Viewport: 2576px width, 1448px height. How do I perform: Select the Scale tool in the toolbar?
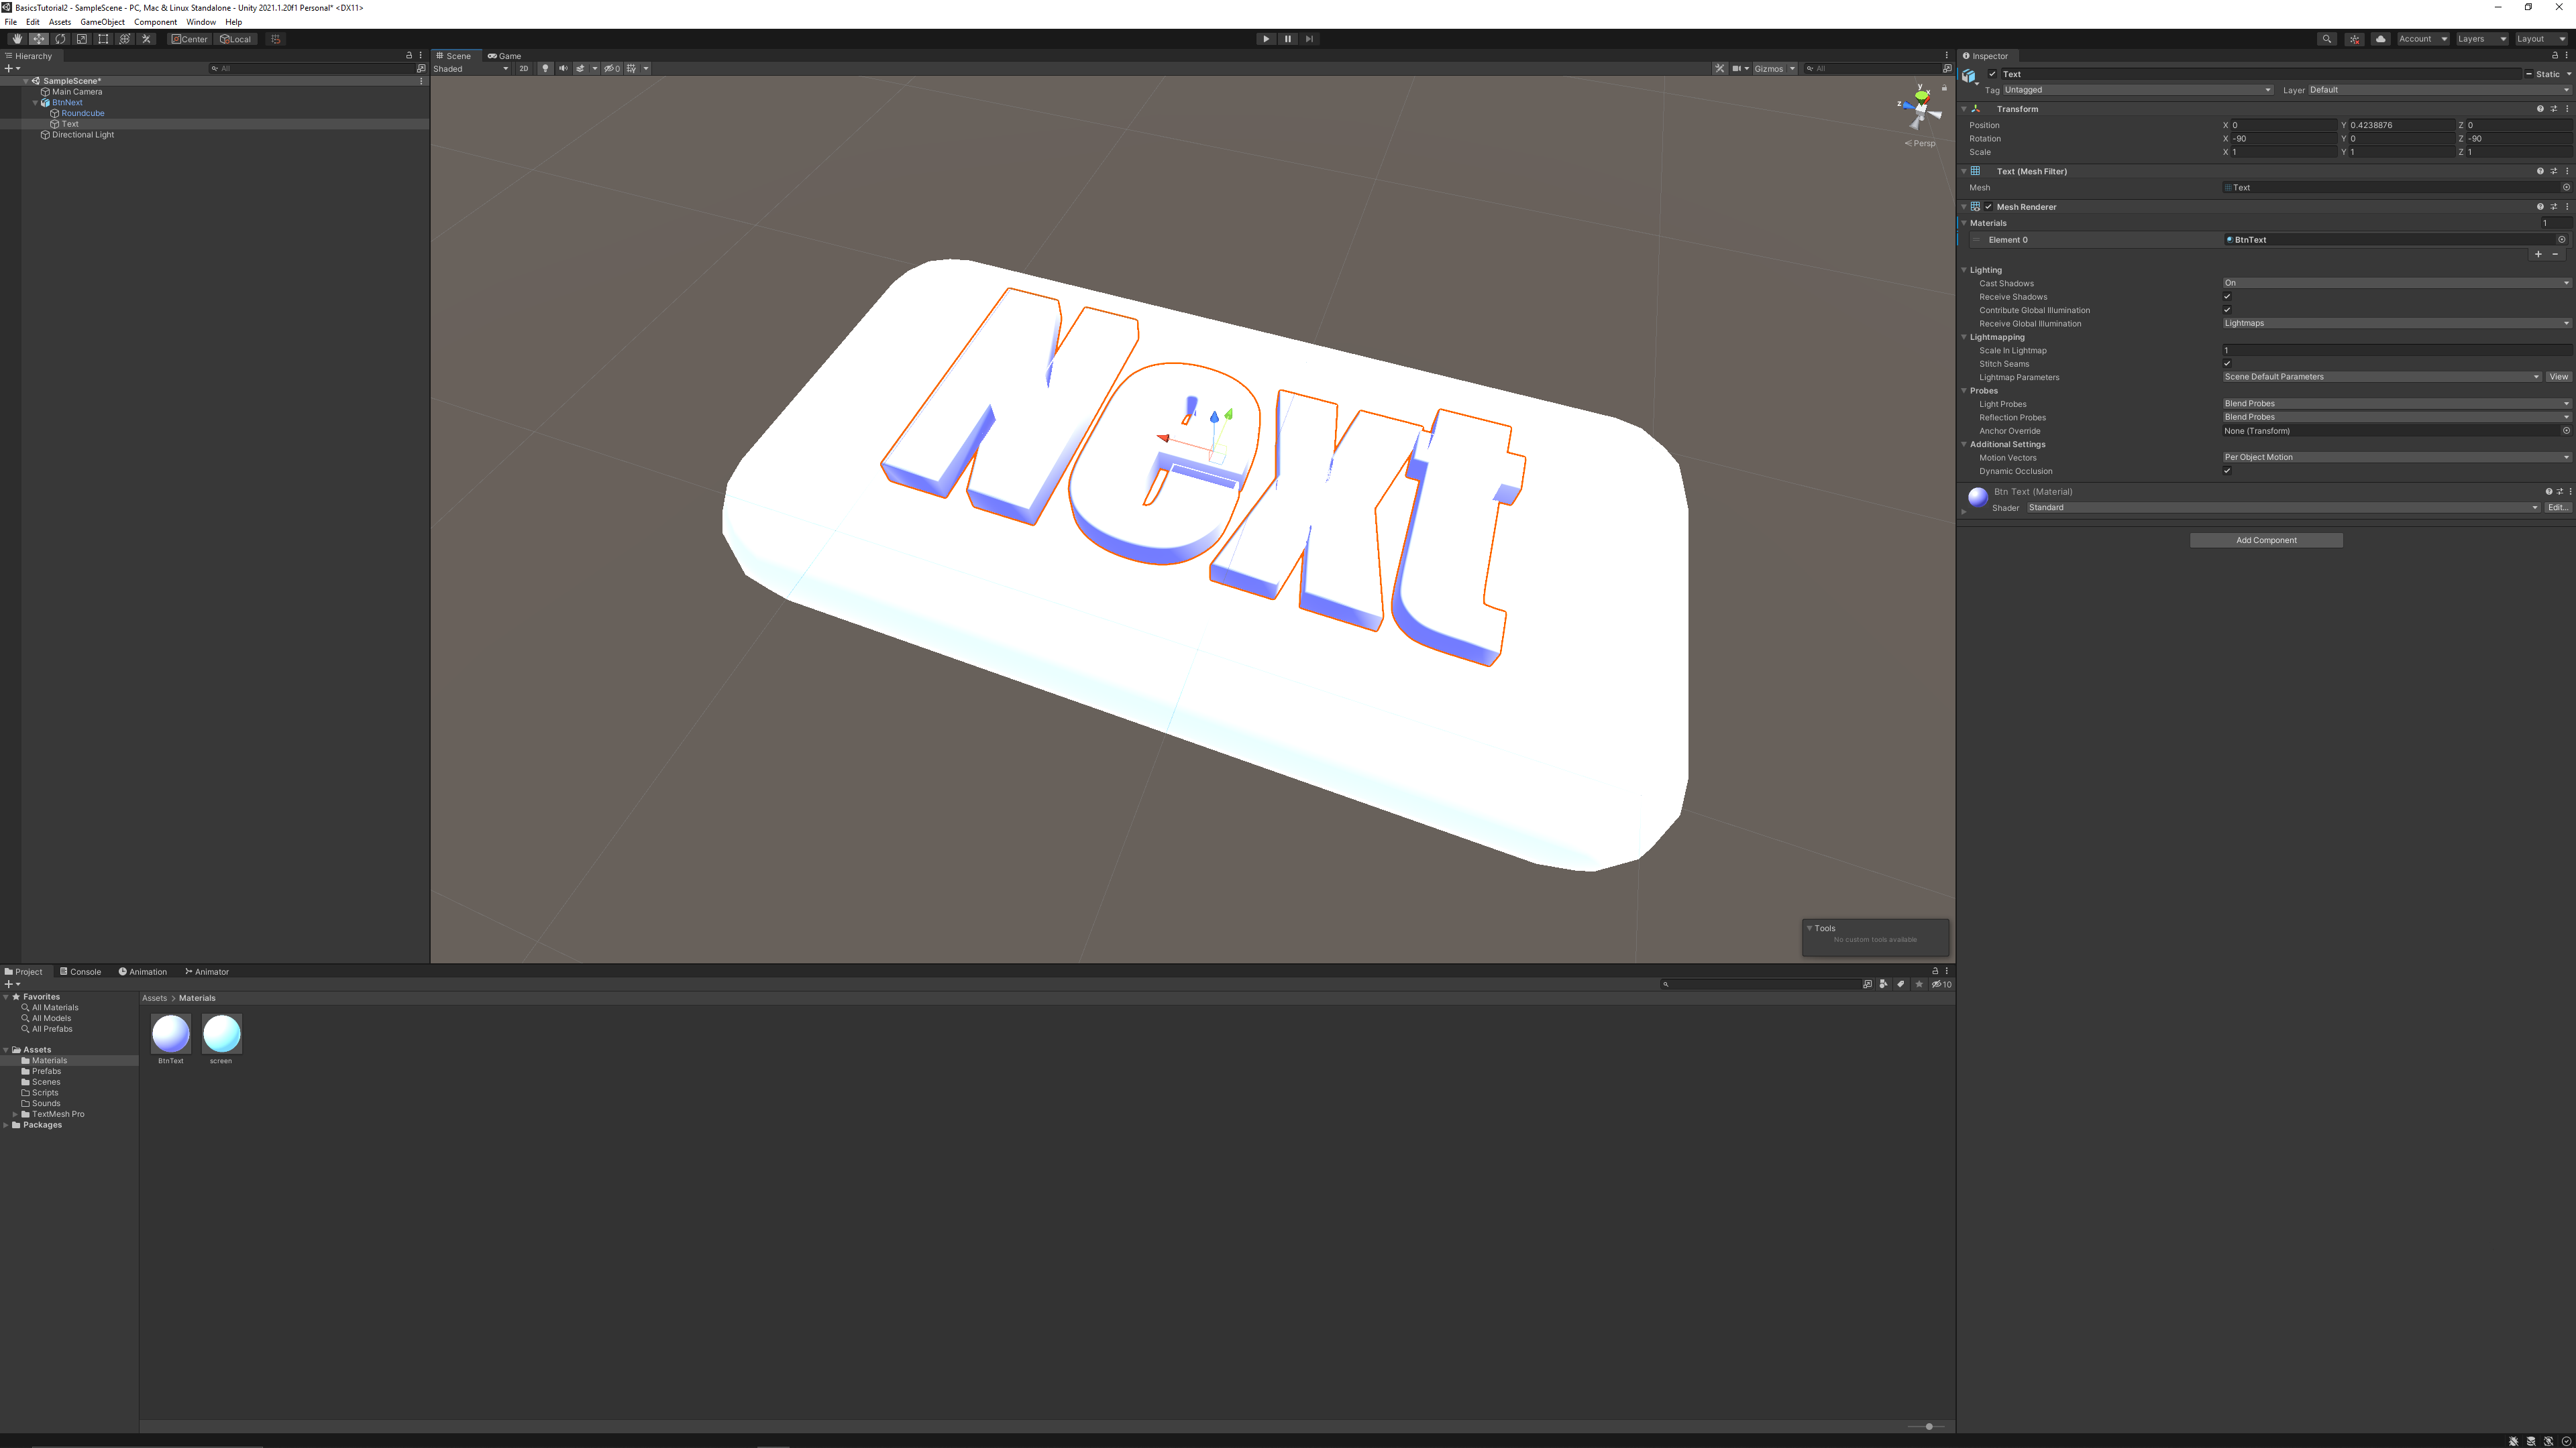[82, 39]
